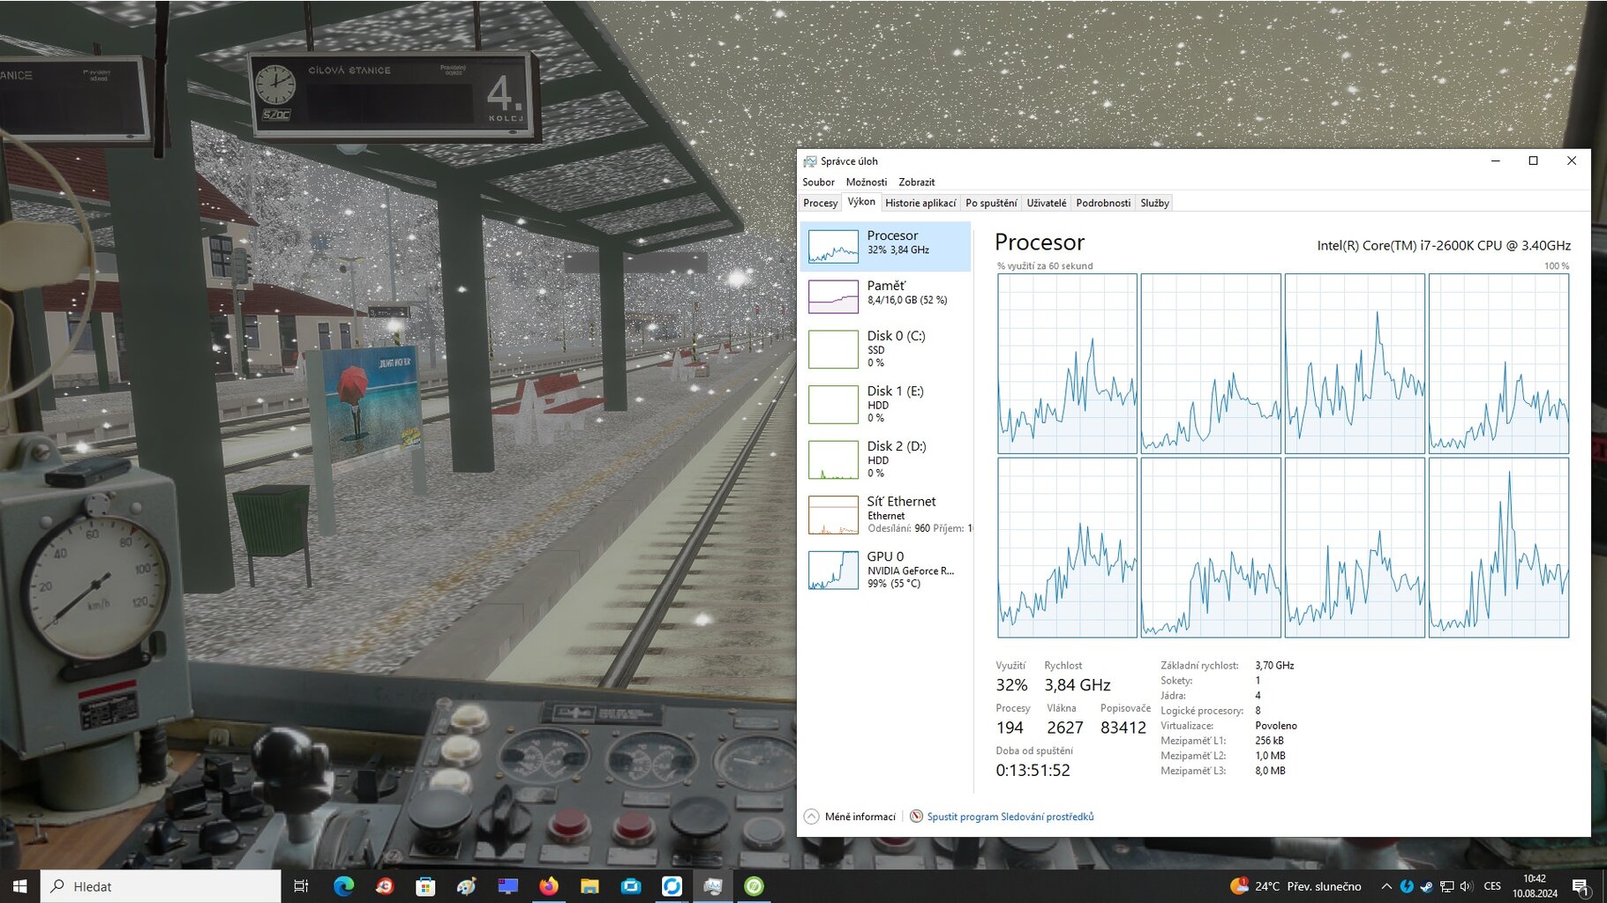Image resolution: width=1607 pixels, height=903 pixels.
Task: Open the Disk 1 (E:) HDD graph
Action: 885,404
